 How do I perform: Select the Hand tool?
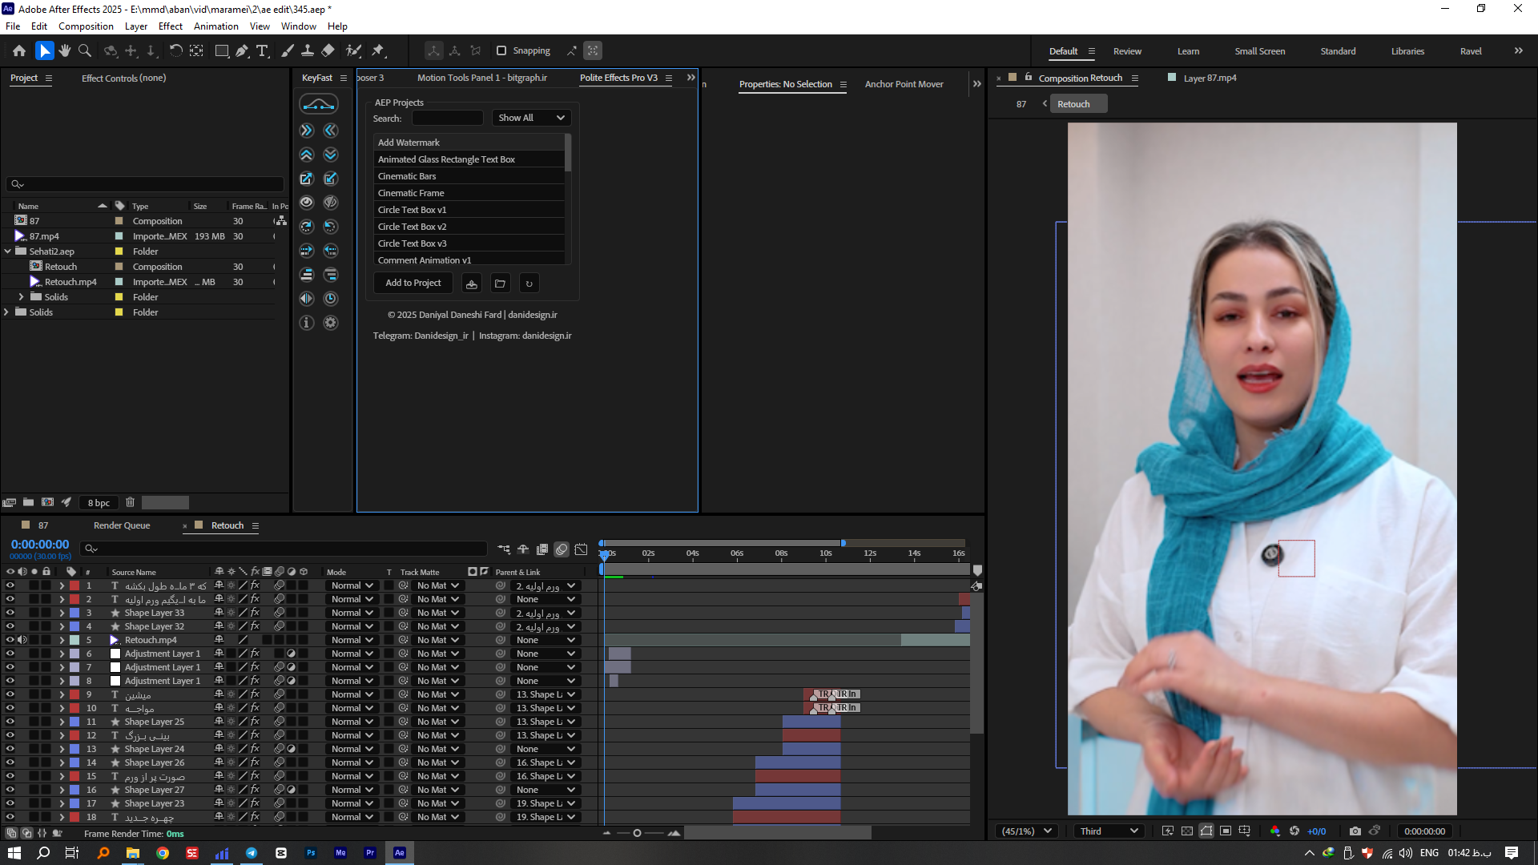[64, 50]
